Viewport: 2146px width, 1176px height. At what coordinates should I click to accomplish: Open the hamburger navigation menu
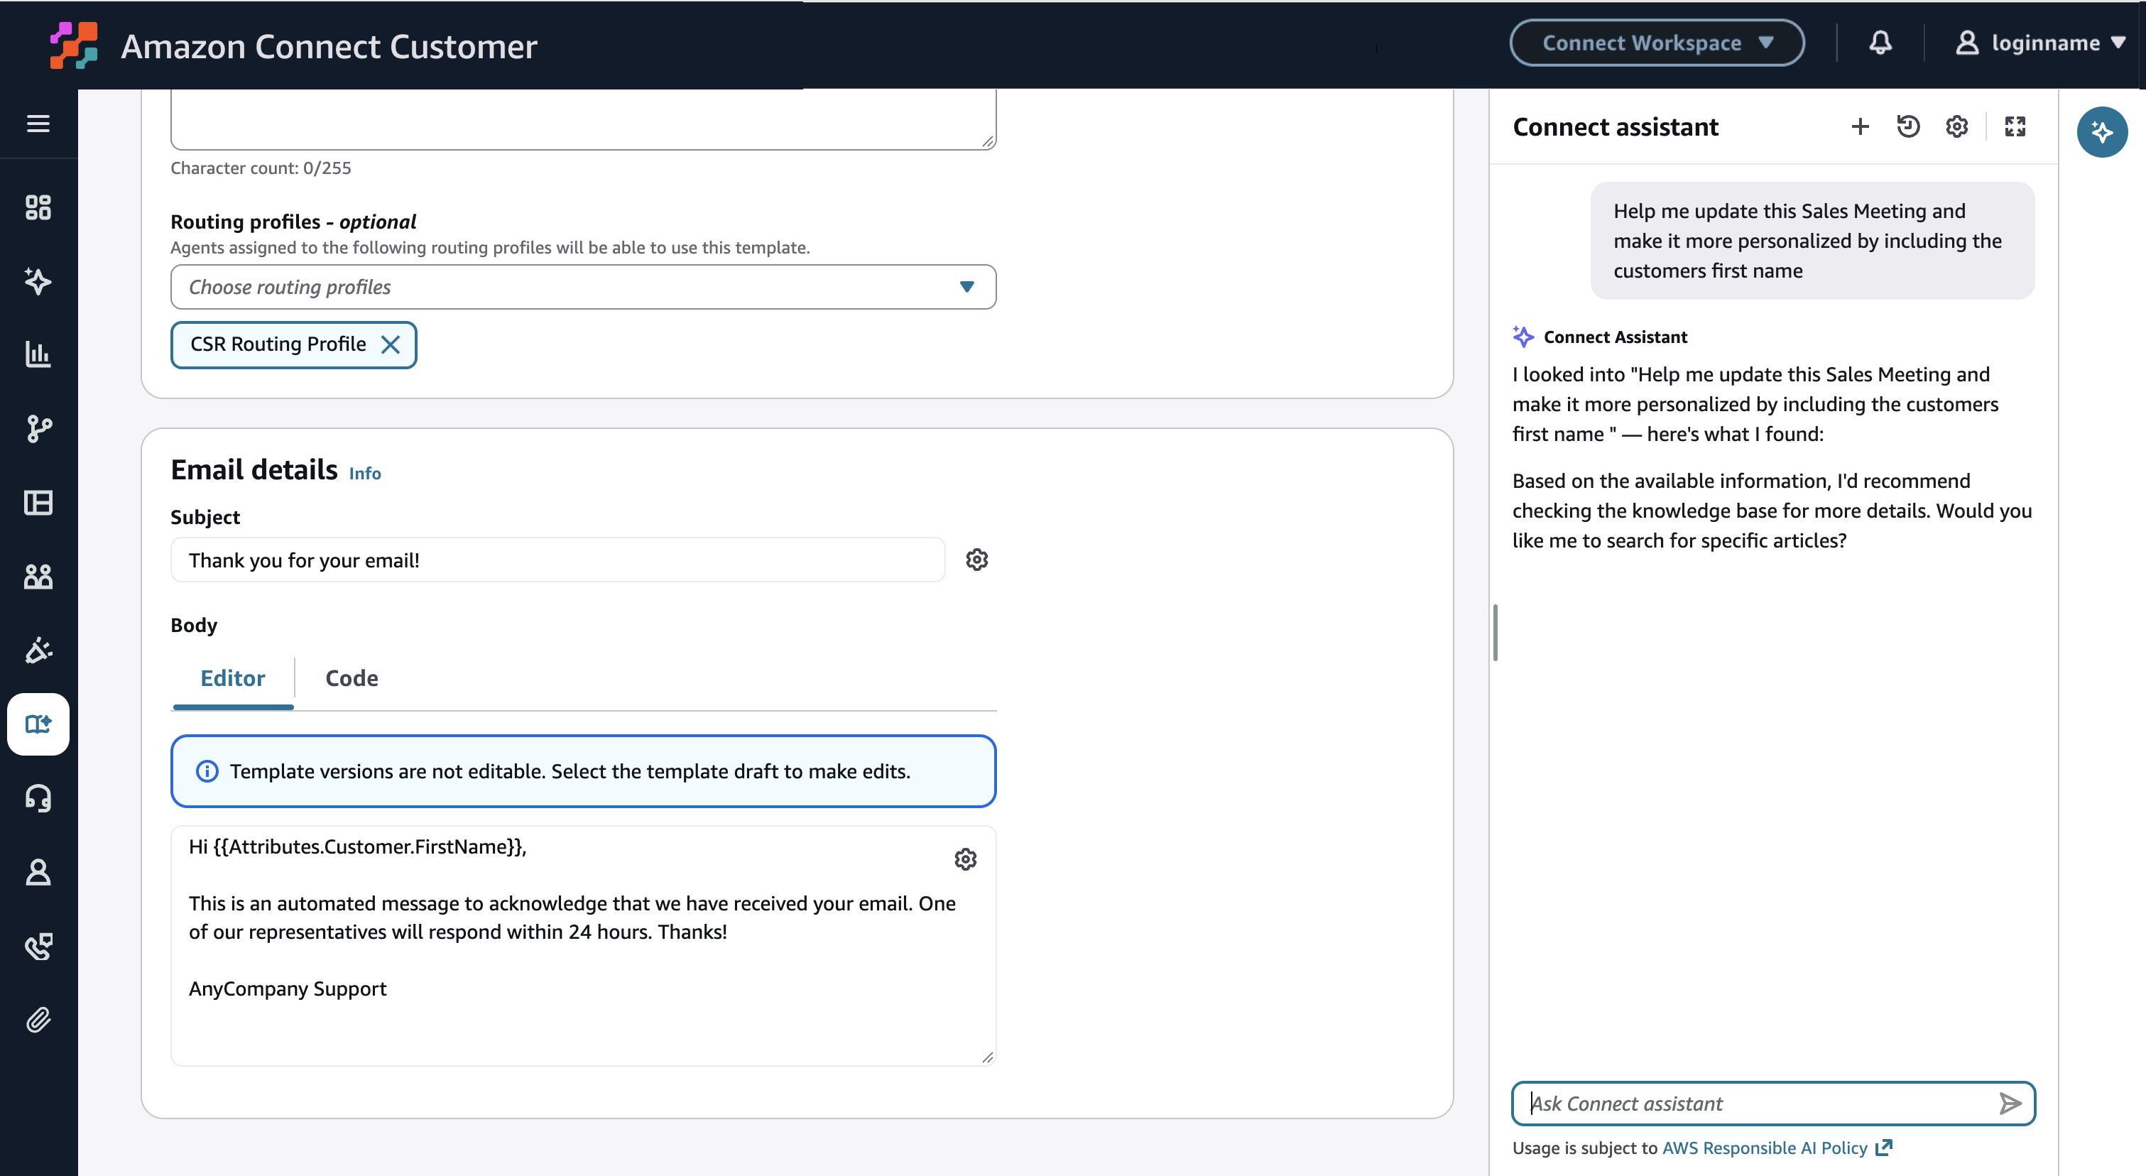pyautogui.click(x=38, y=124)
